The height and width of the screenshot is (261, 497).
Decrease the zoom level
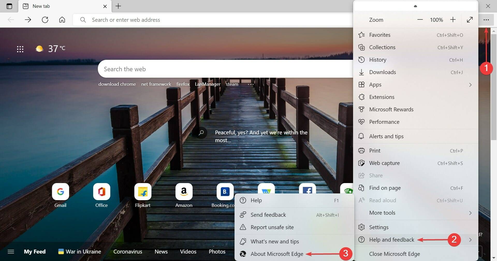pyautogui.click(x=420, y=20)
